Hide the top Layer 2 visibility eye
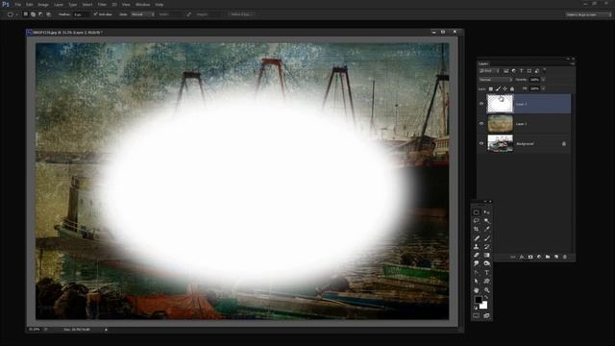The image size is (615, 346). [481, 104]
